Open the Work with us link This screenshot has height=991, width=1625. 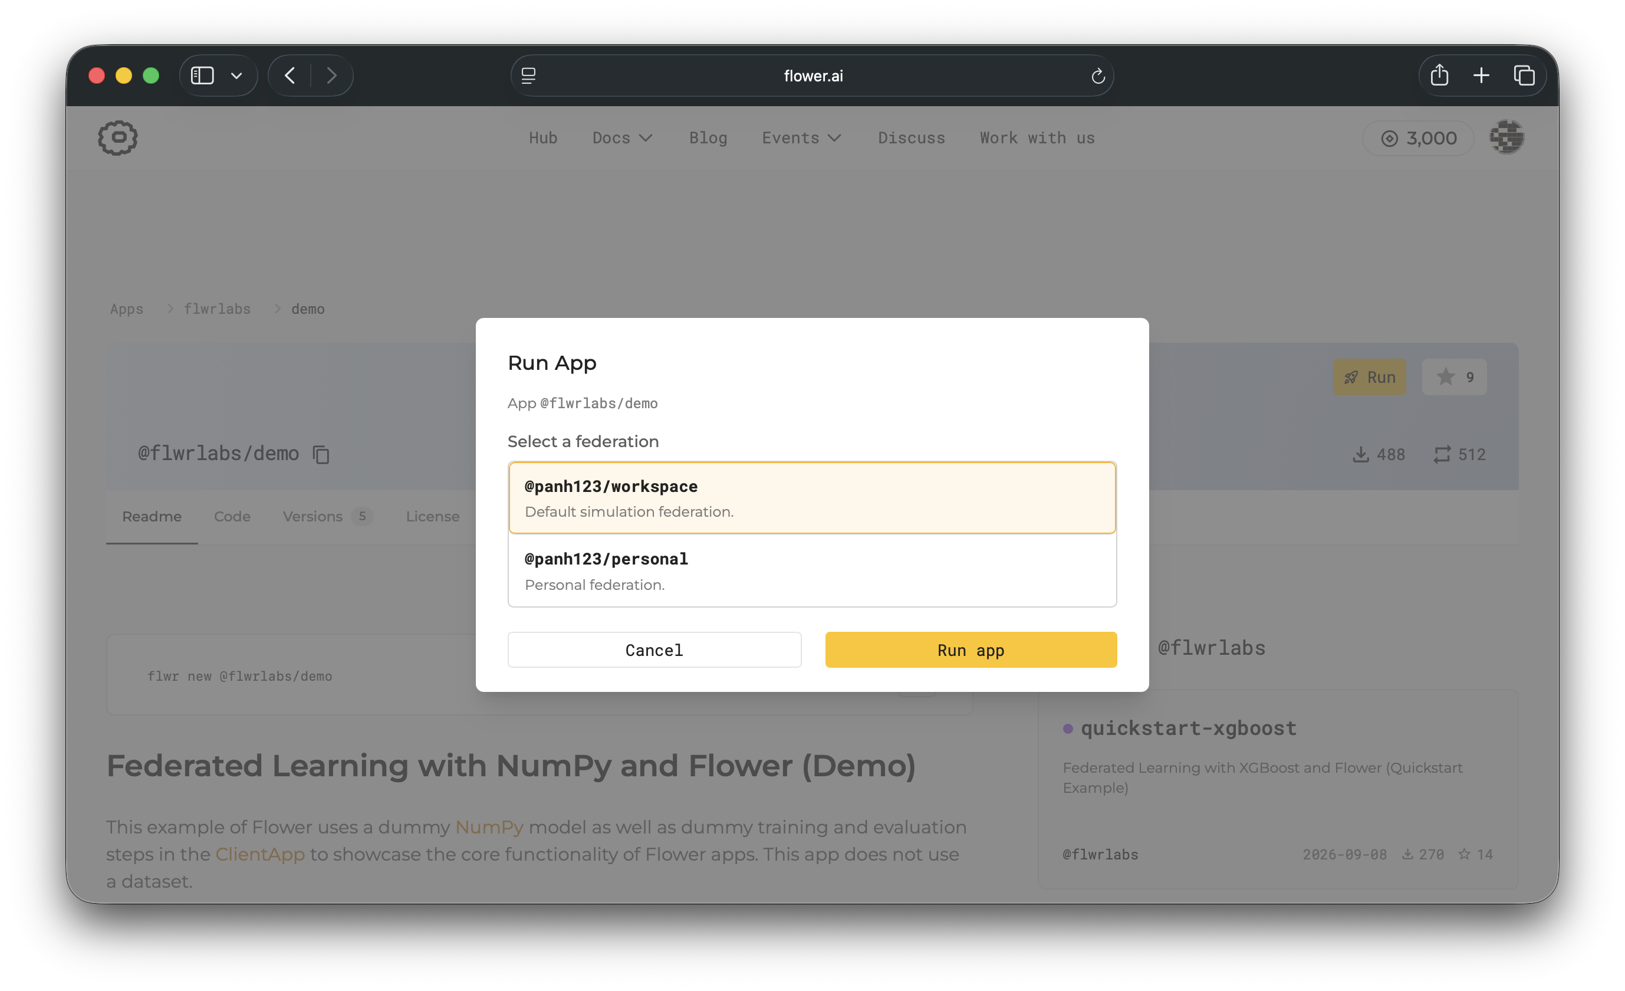[x=1037, y=138]
